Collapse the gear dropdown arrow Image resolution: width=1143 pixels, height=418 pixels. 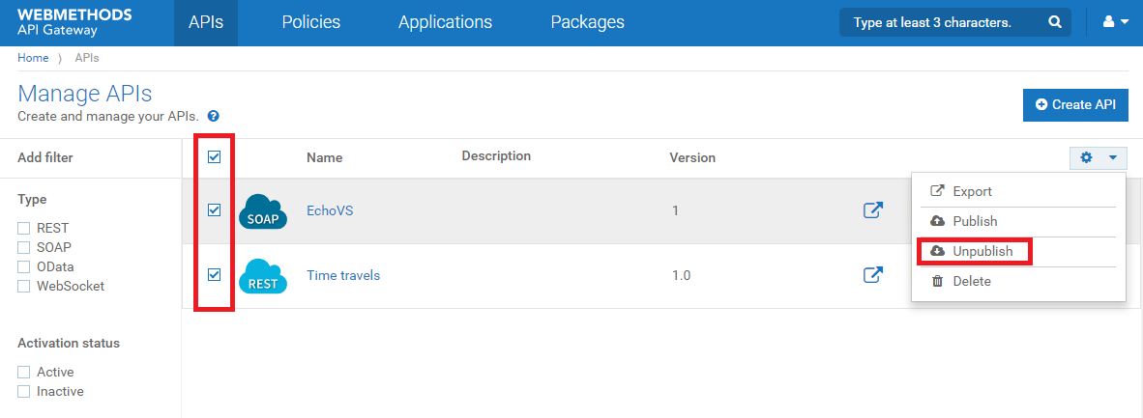coord(1113,157)
